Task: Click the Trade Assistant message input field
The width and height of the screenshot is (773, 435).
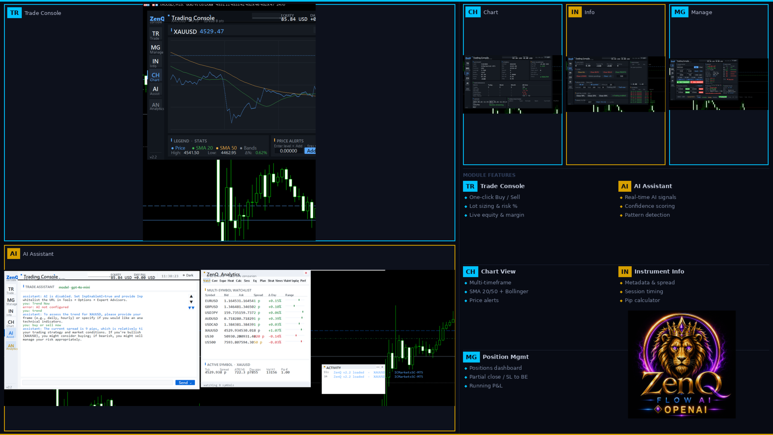Action: [97, 383]
